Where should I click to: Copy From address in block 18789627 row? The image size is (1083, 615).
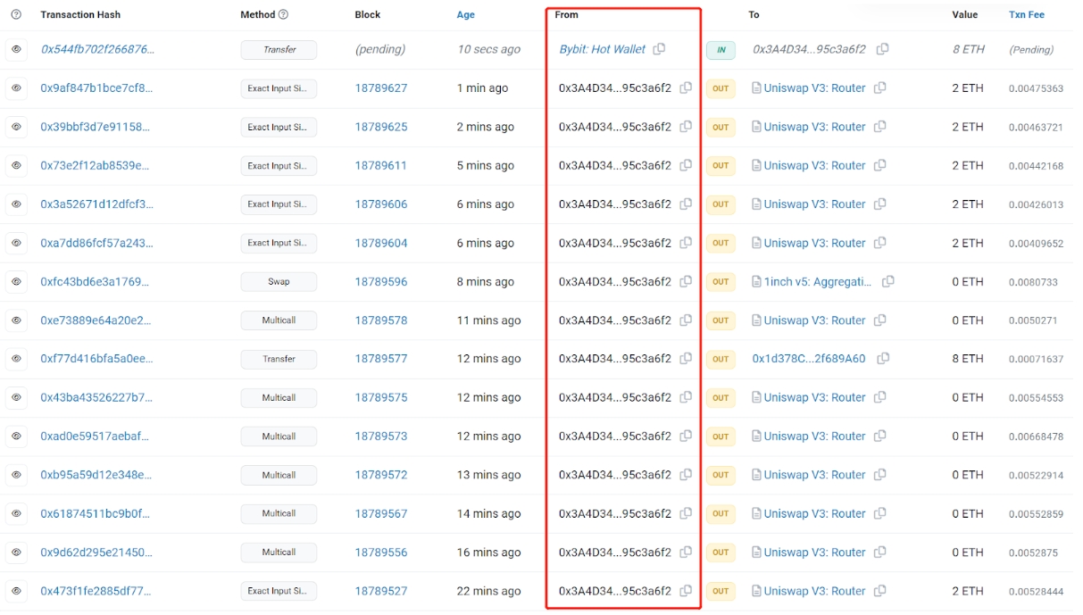[x=686, y=87]
